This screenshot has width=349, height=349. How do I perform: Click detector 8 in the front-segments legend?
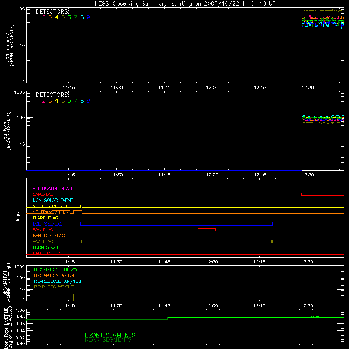point(82,17)
